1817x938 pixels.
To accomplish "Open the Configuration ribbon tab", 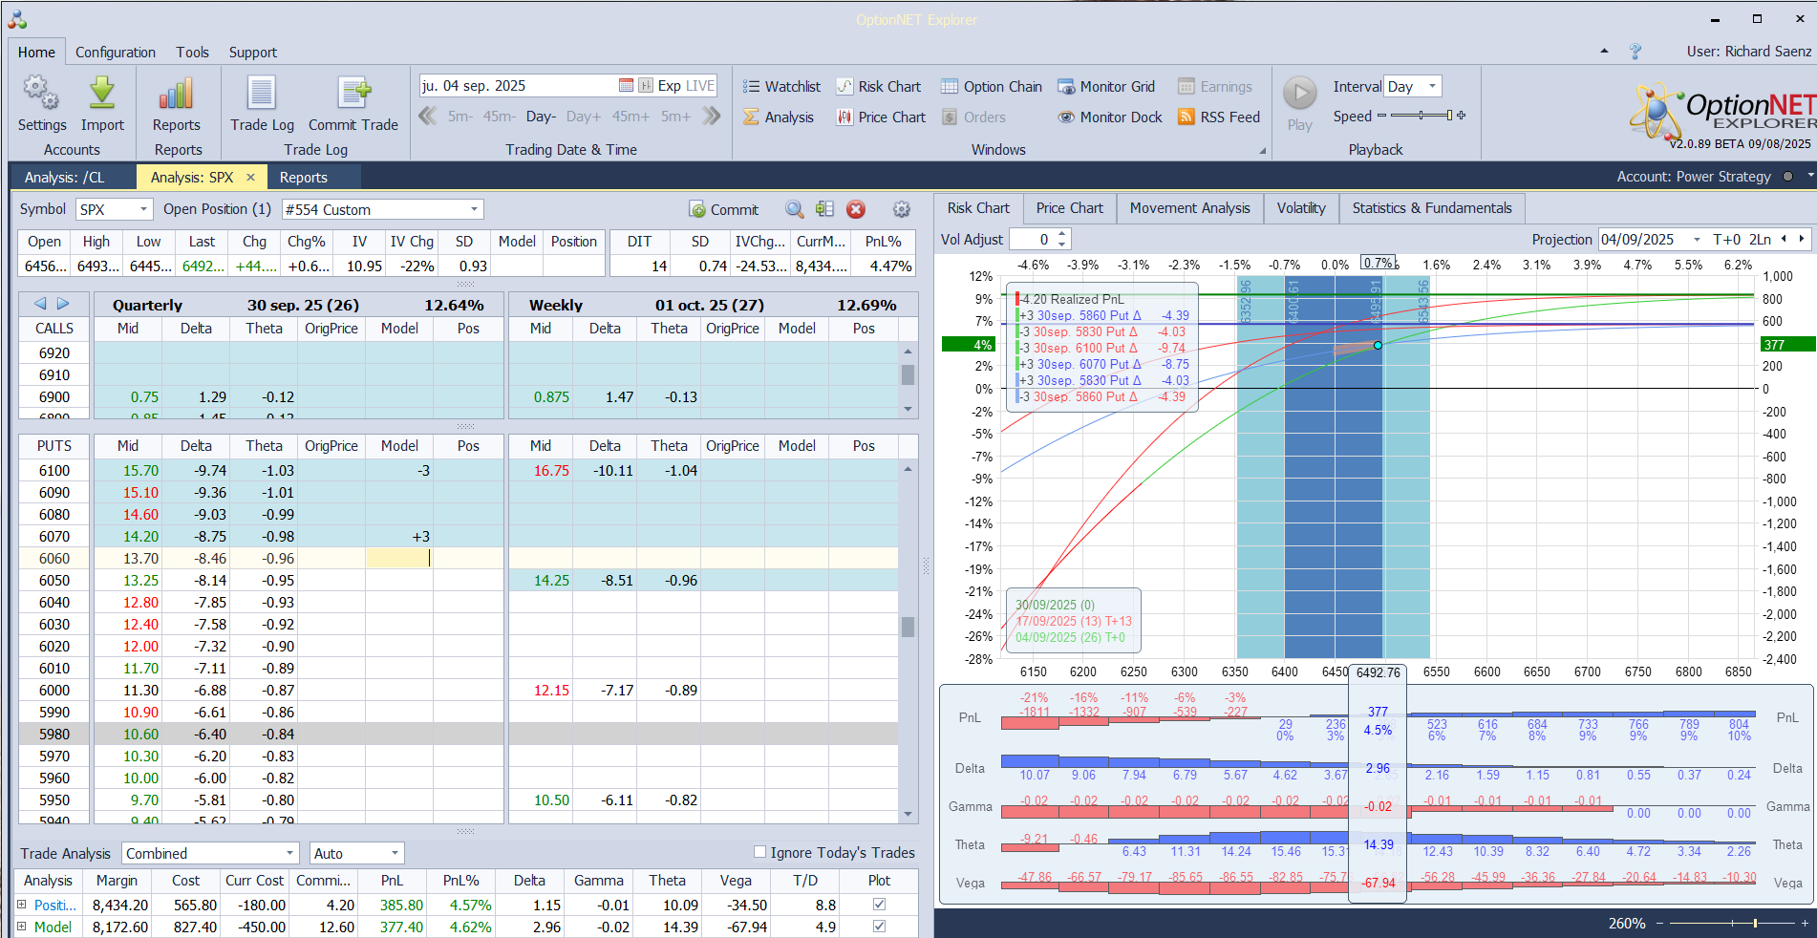I will point(116,53).
